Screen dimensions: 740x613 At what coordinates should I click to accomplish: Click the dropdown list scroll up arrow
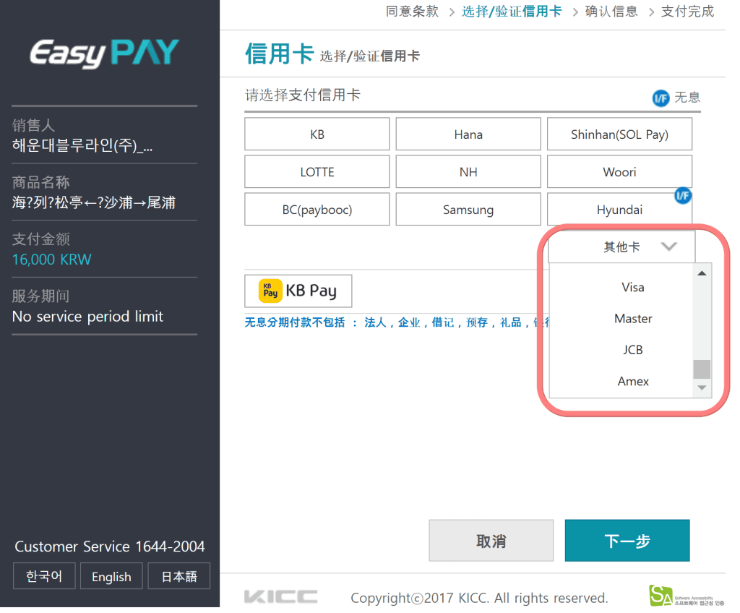702,273
